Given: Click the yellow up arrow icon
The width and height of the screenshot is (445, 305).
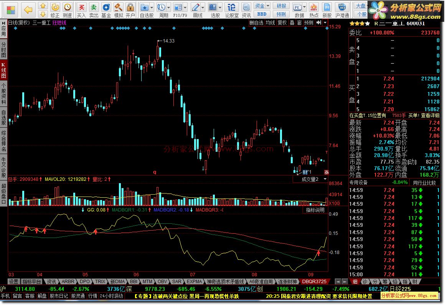Looking at the screenshot, I should [x=43, y=6].
